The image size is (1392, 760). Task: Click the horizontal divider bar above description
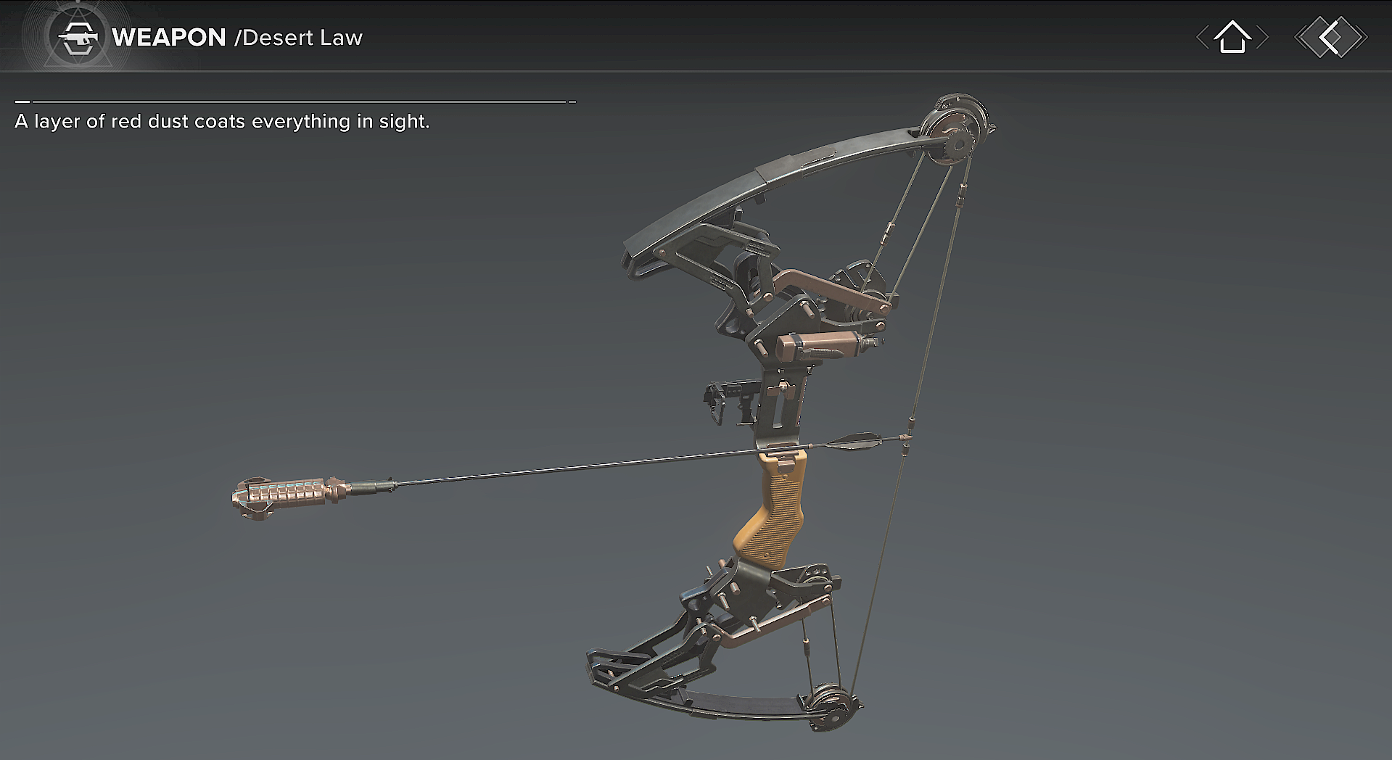[297, 102]
